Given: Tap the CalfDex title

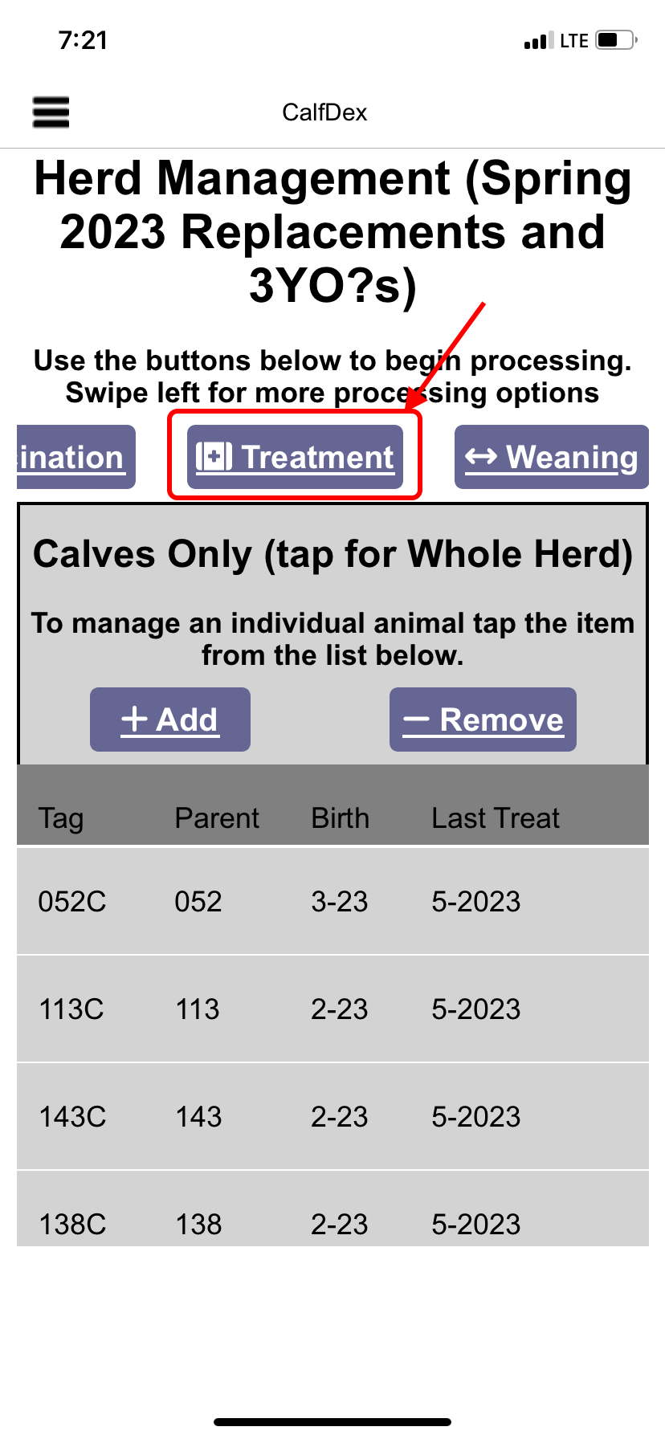Looking at the screenshot, I should [324, 112].
